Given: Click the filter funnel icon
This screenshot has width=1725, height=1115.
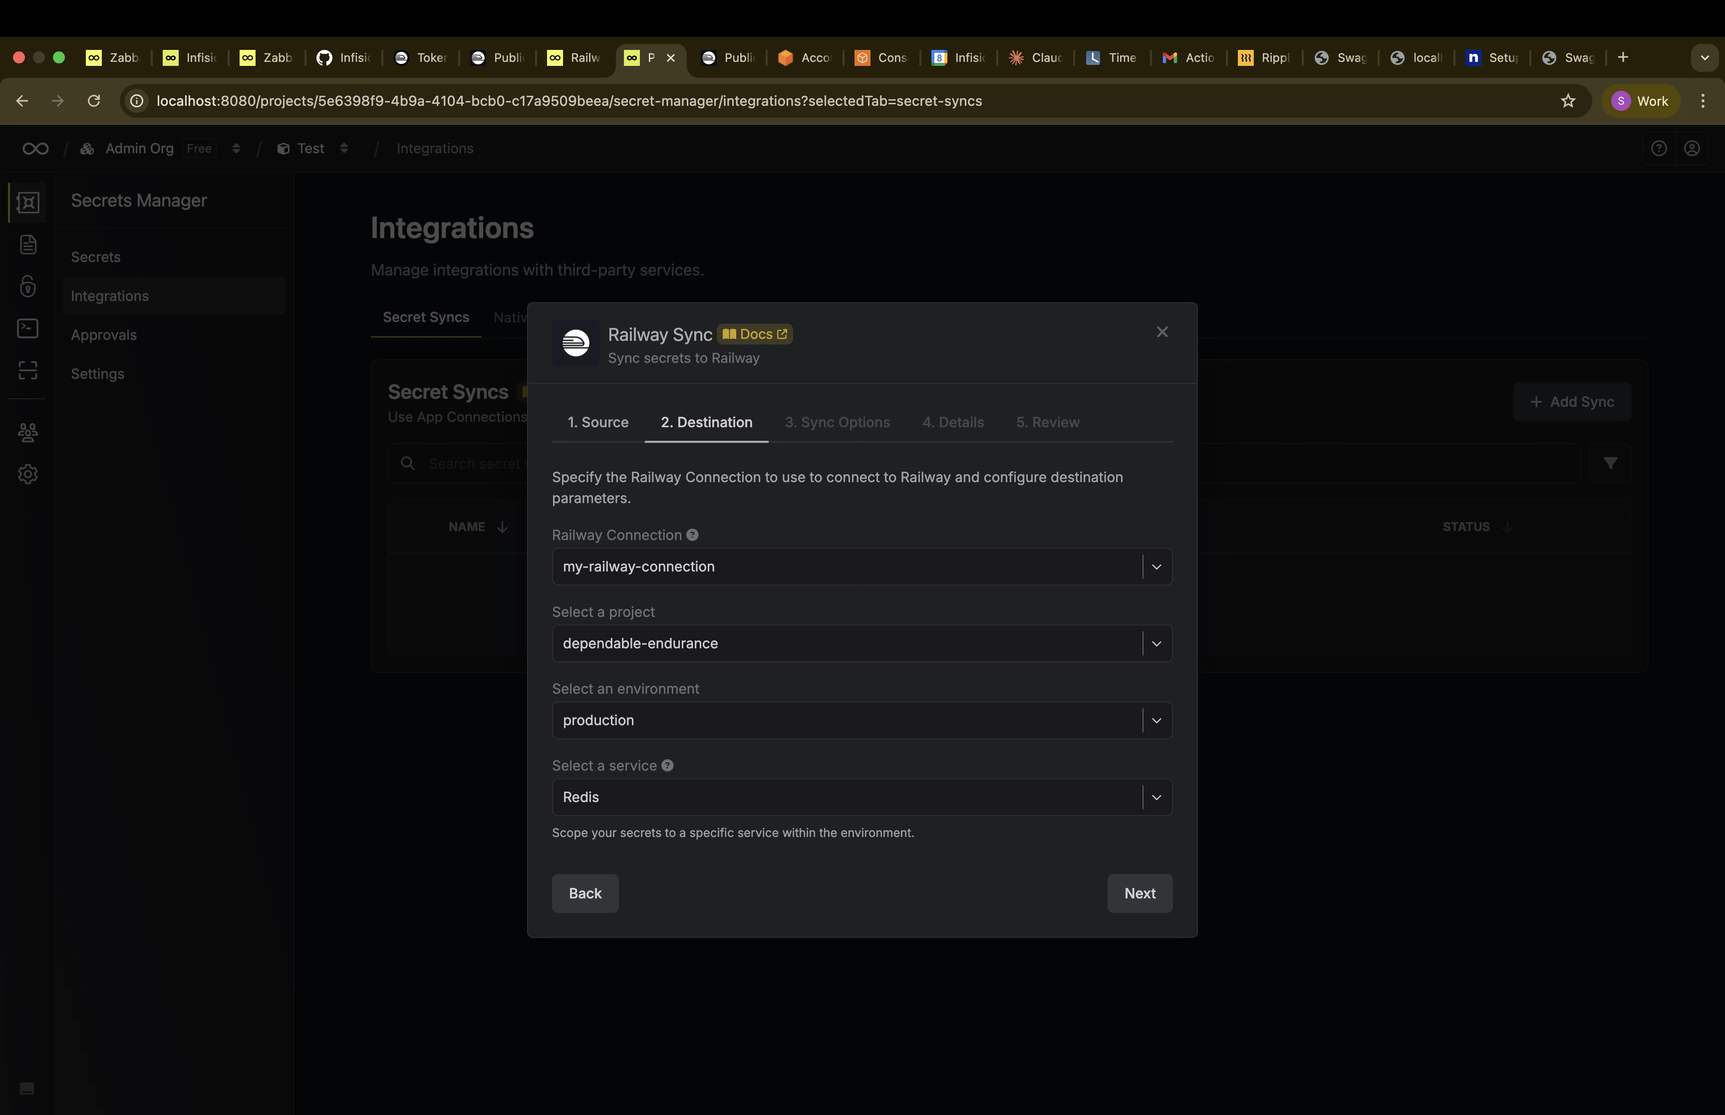Looking at the screenshot, I should (1610, 463).
